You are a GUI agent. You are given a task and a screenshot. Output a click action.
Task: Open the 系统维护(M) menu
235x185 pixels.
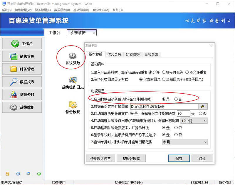(x=101, y=10)
